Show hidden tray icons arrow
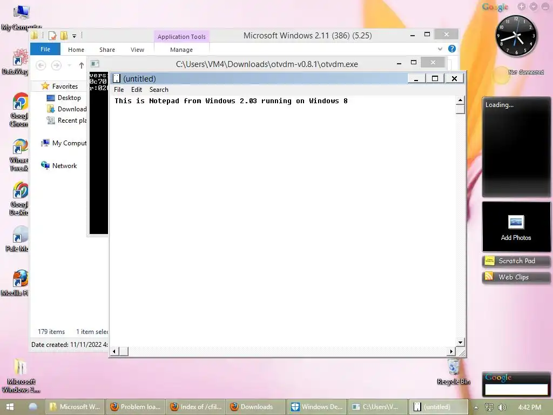Viewport: 553px width, 415px height. (476, 407)
